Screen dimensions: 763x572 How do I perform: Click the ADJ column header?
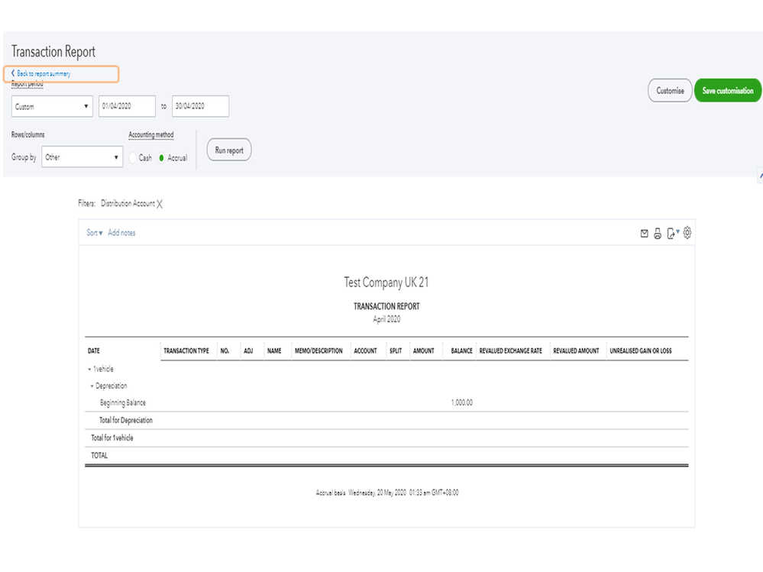pyautogui.click(x=248, y=351)
